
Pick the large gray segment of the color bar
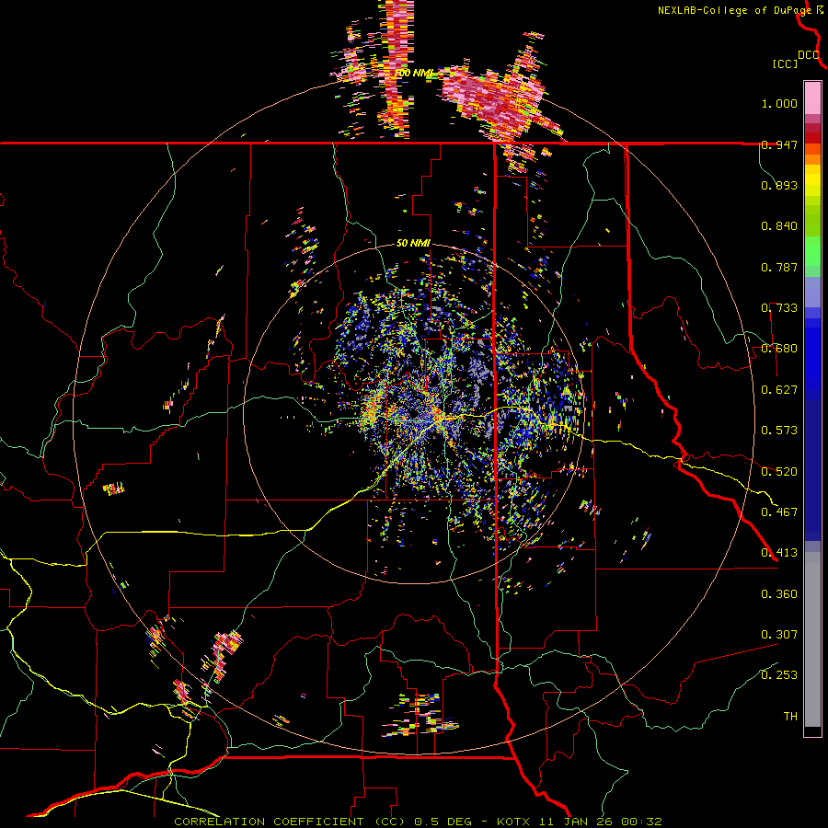[812, 639]
